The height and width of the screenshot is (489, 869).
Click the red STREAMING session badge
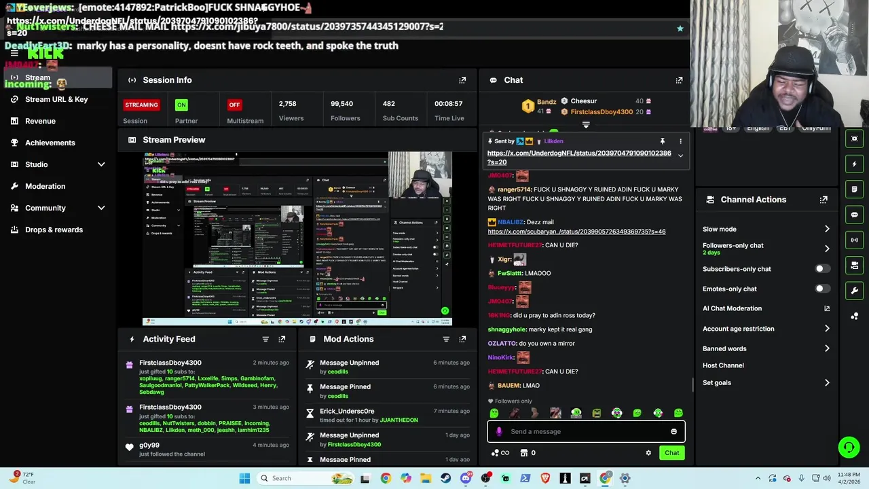[x=141, y=105]
